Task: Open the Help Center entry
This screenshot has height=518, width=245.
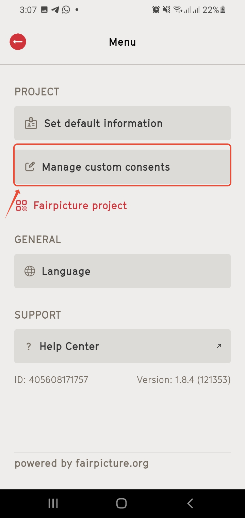Action: 122,346
